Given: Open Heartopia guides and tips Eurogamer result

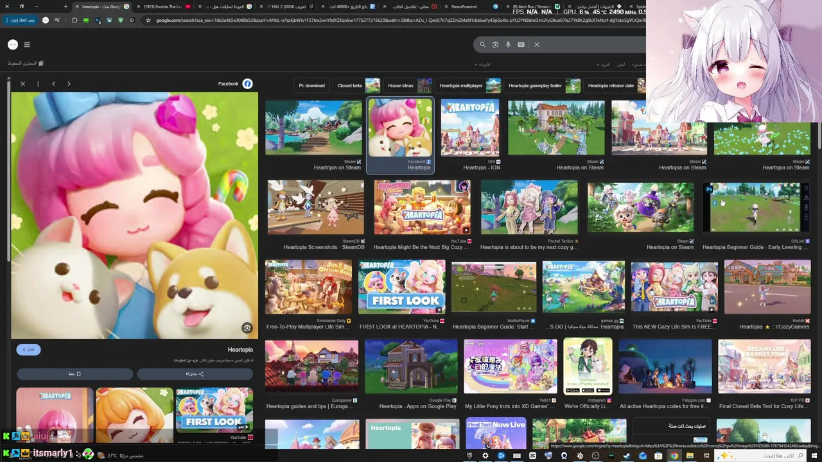Looking at the screenshot, I should point(311,367).
